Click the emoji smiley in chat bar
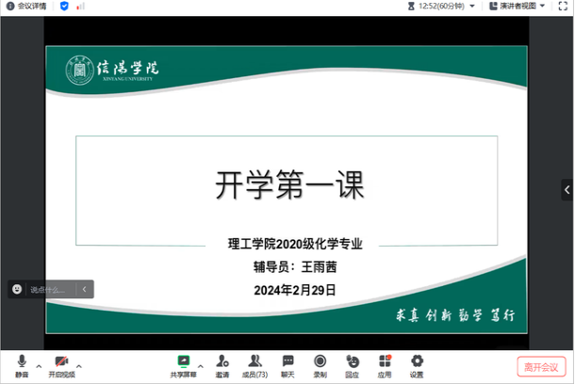The width and height of the screenshot is (575, 384). (17, 290)
